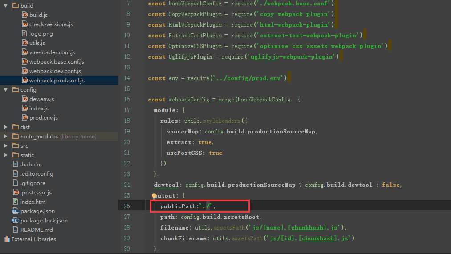Click the build.js file icon
Image resolution: width=451 pixels, height=254 pixels.
pyautogui.click(x=25, y=15)
